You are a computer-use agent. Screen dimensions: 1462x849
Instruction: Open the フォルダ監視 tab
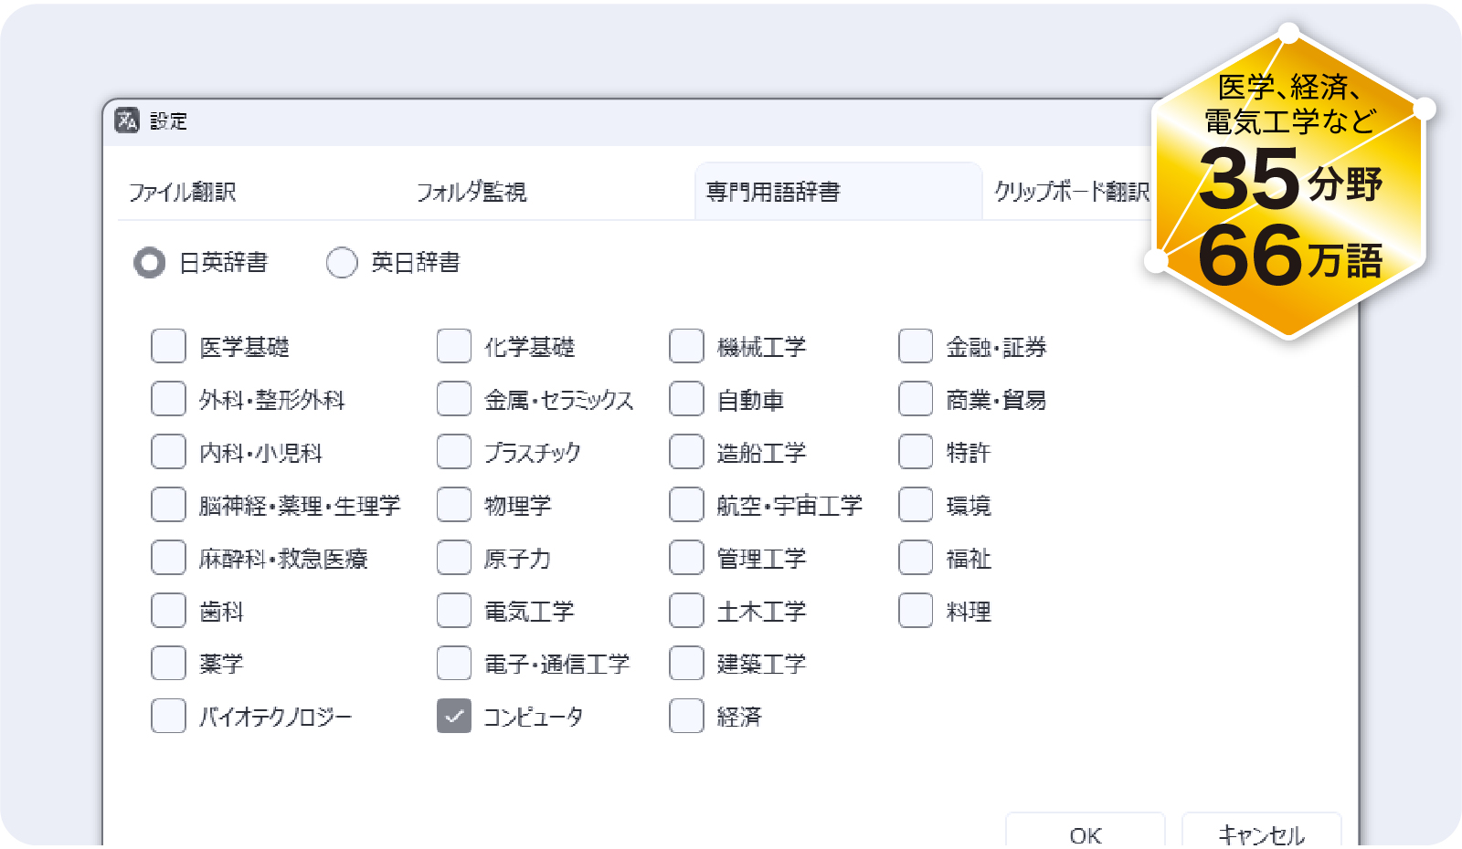click(x=473, y=192)
